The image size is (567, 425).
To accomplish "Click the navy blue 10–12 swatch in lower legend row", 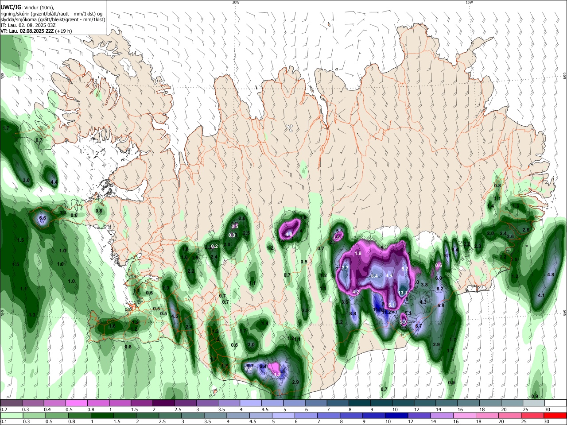I will (396, 416).
